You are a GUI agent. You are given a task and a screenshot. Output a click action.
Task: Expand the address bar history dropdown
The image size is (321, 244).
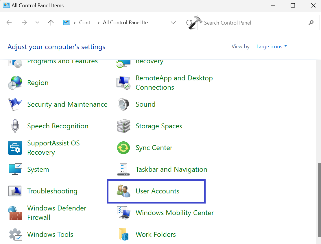coord(173,23)
